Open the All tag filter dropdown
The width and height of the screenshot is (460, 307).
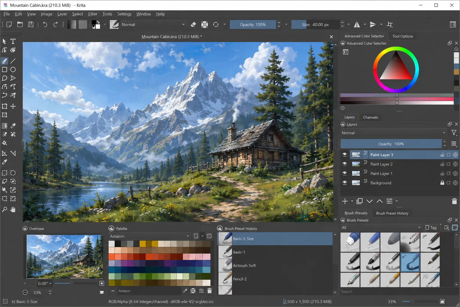[381, 228]
